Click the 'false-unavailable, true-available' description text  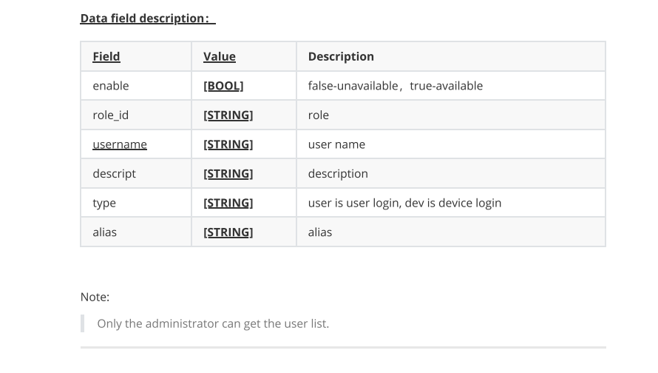tap(396, 86)
